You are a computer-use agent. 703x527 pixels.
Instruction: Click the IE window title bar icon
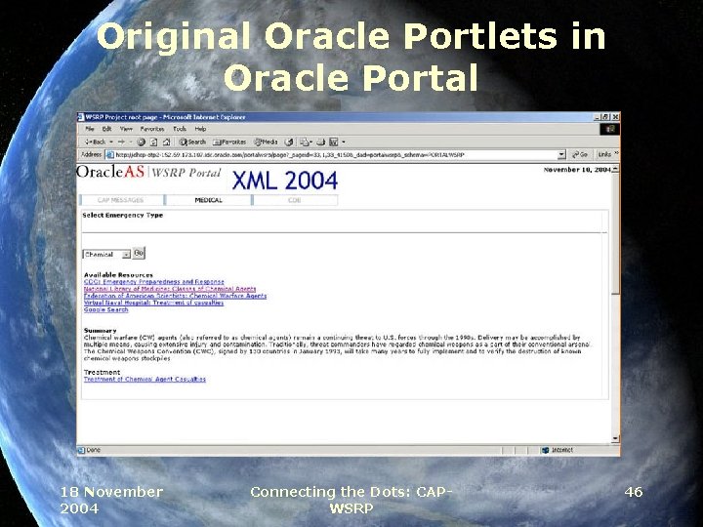point(81,117)
